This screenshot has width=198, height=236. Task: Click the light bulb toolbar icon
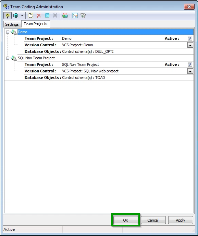pyautogui.click(x=8, y=15)
